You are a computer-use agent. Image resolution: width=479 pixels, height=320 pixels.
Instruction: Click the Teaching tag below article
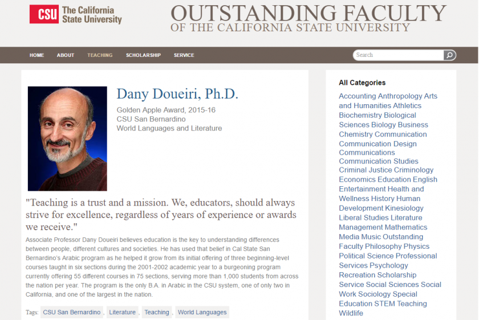click(x=157, y=312)
